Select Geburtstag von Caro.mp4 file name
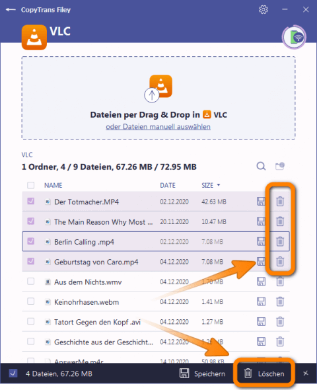Screen dimensions: 317x390 pyautogui.click(x=96, y=262)
